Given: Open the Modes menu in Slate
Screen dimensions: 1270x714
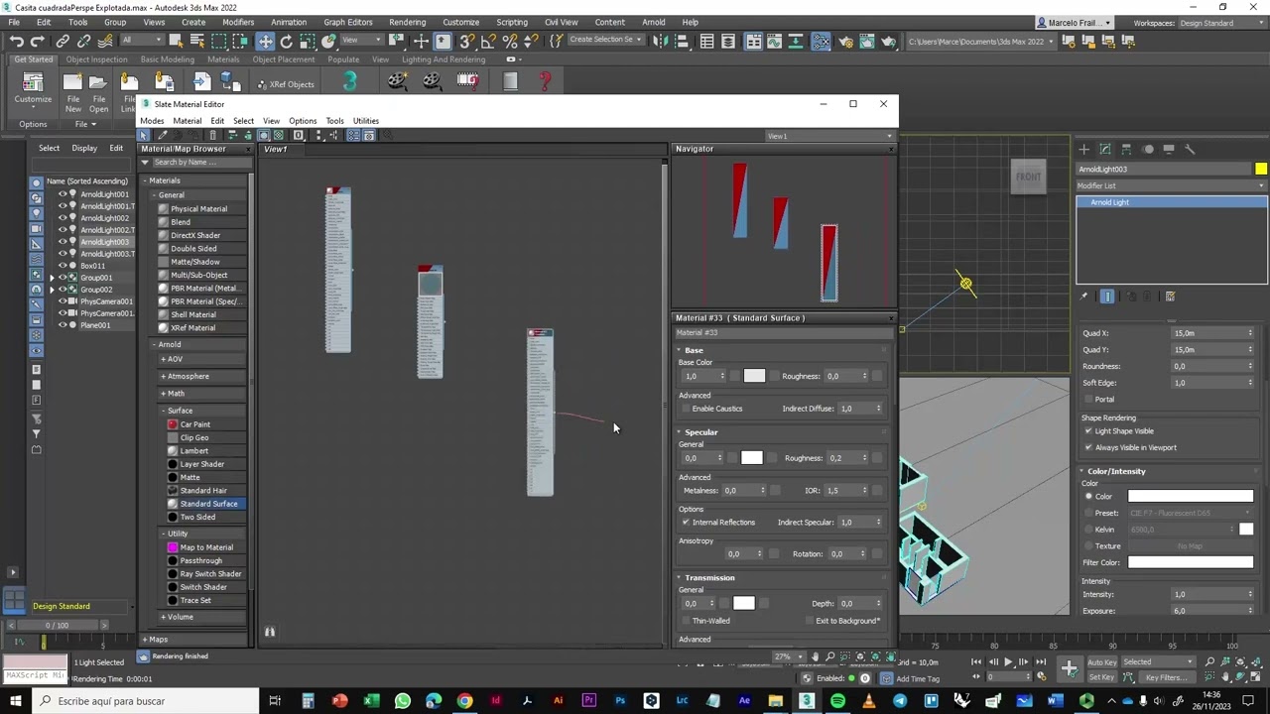Looking at the screenshot, I should coord(152,121).
